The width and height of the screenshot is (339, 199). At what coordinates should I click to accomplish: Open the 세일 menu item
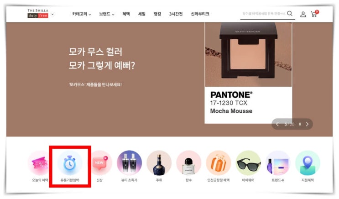[x=141, y=14]
